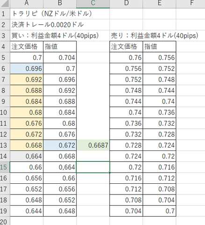Screen dimensions: 205x225
Task: Click cell E12 0.728
Action: (160, 135)
